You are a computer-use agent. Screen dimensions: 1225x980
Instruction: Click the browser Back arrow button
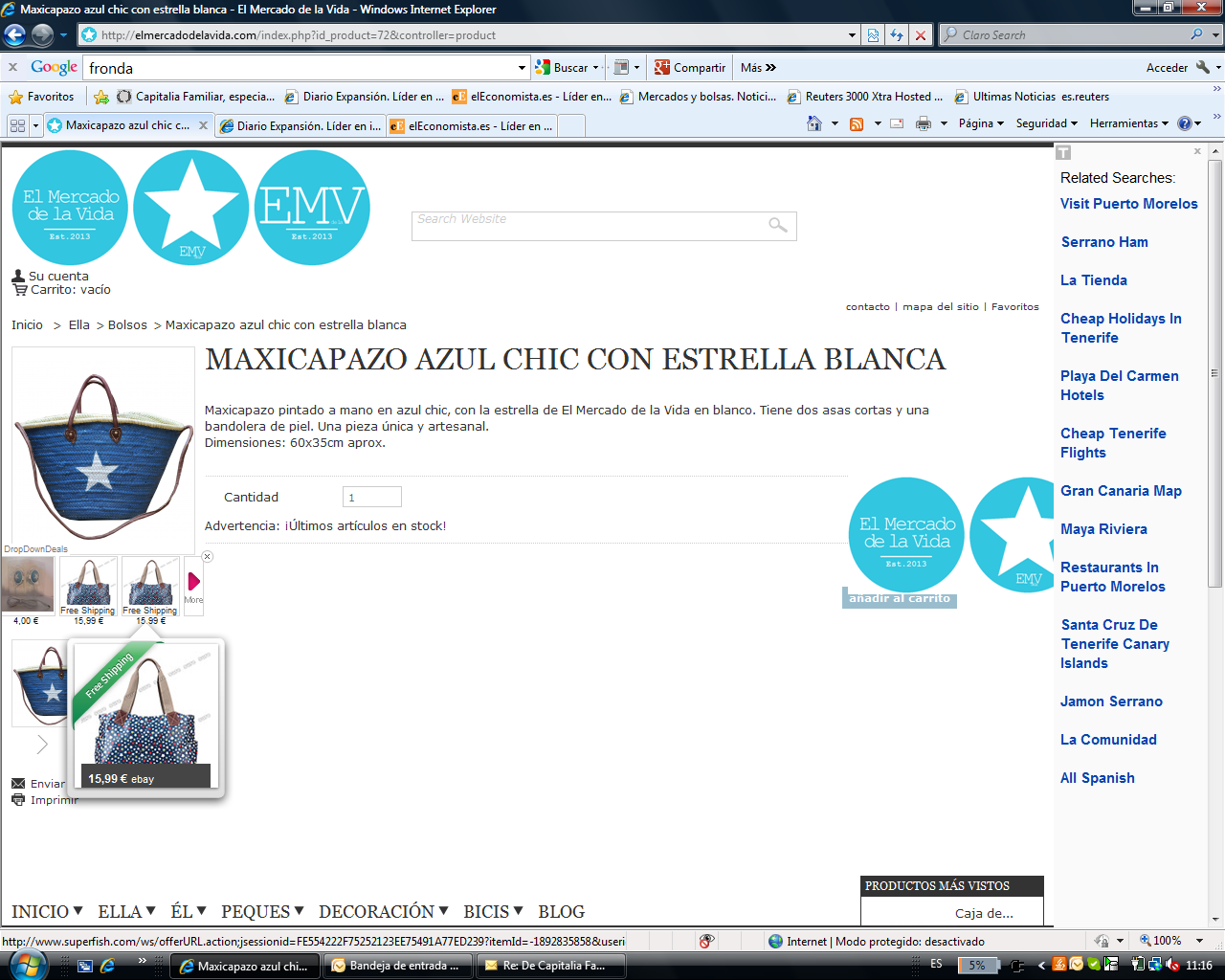(15, 35)
